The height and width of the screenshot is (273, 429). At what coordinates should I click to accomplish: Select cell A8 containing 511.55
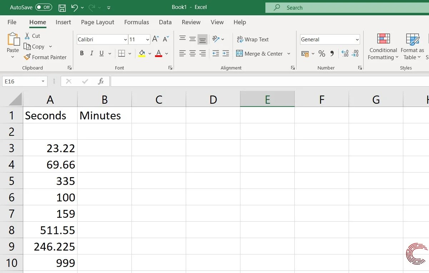pos(50,230)
